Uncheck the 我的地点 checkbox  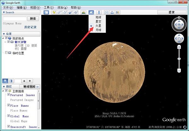(7, 38)
